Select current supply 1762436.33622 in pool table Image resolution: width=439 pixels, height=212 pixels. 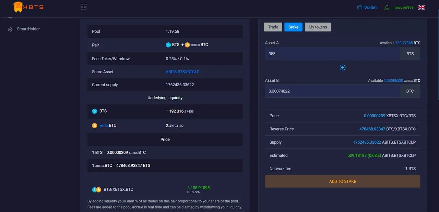point(180,85)
